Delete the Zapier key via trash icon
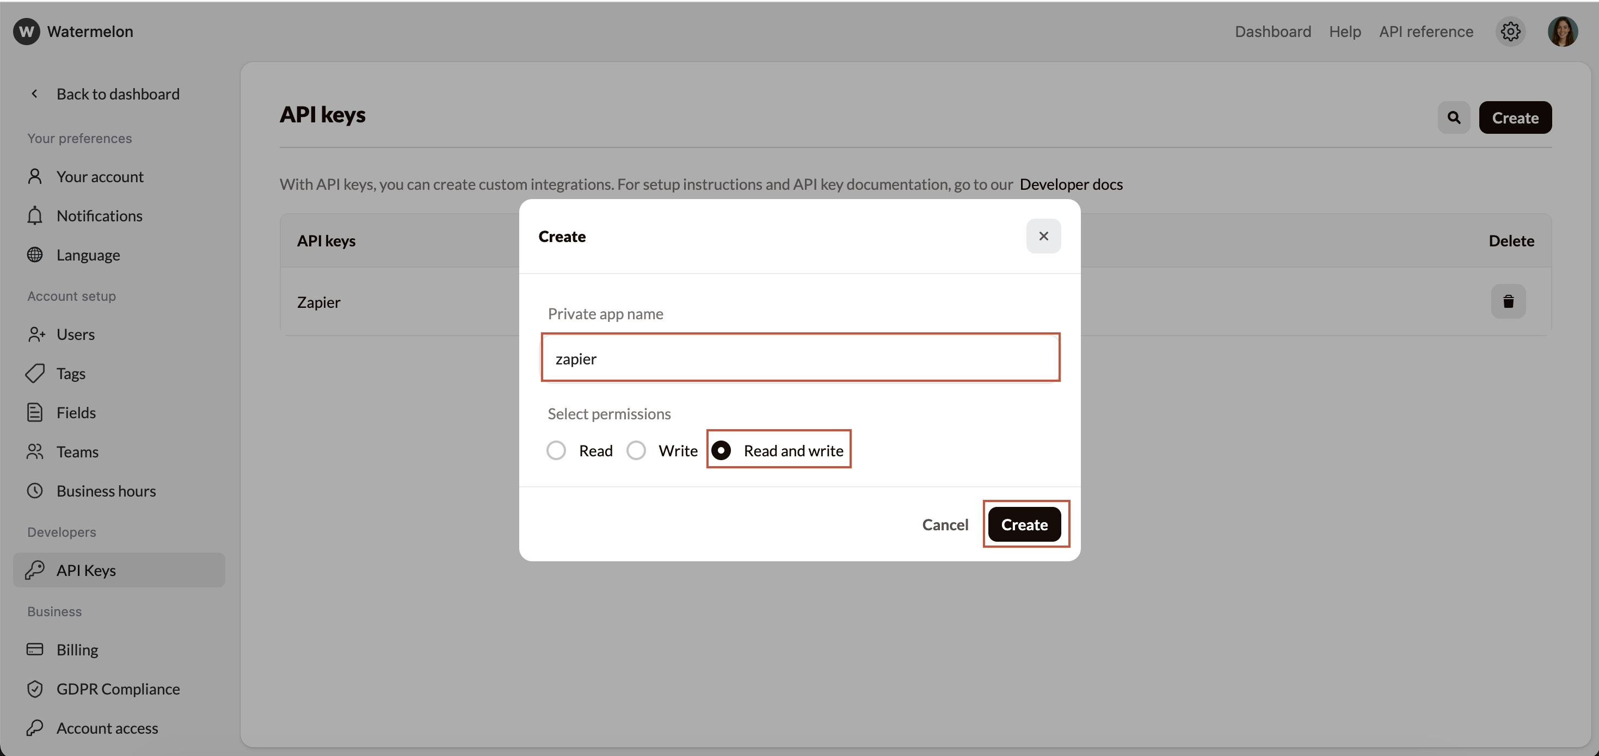 click(x=1509, y=302)
